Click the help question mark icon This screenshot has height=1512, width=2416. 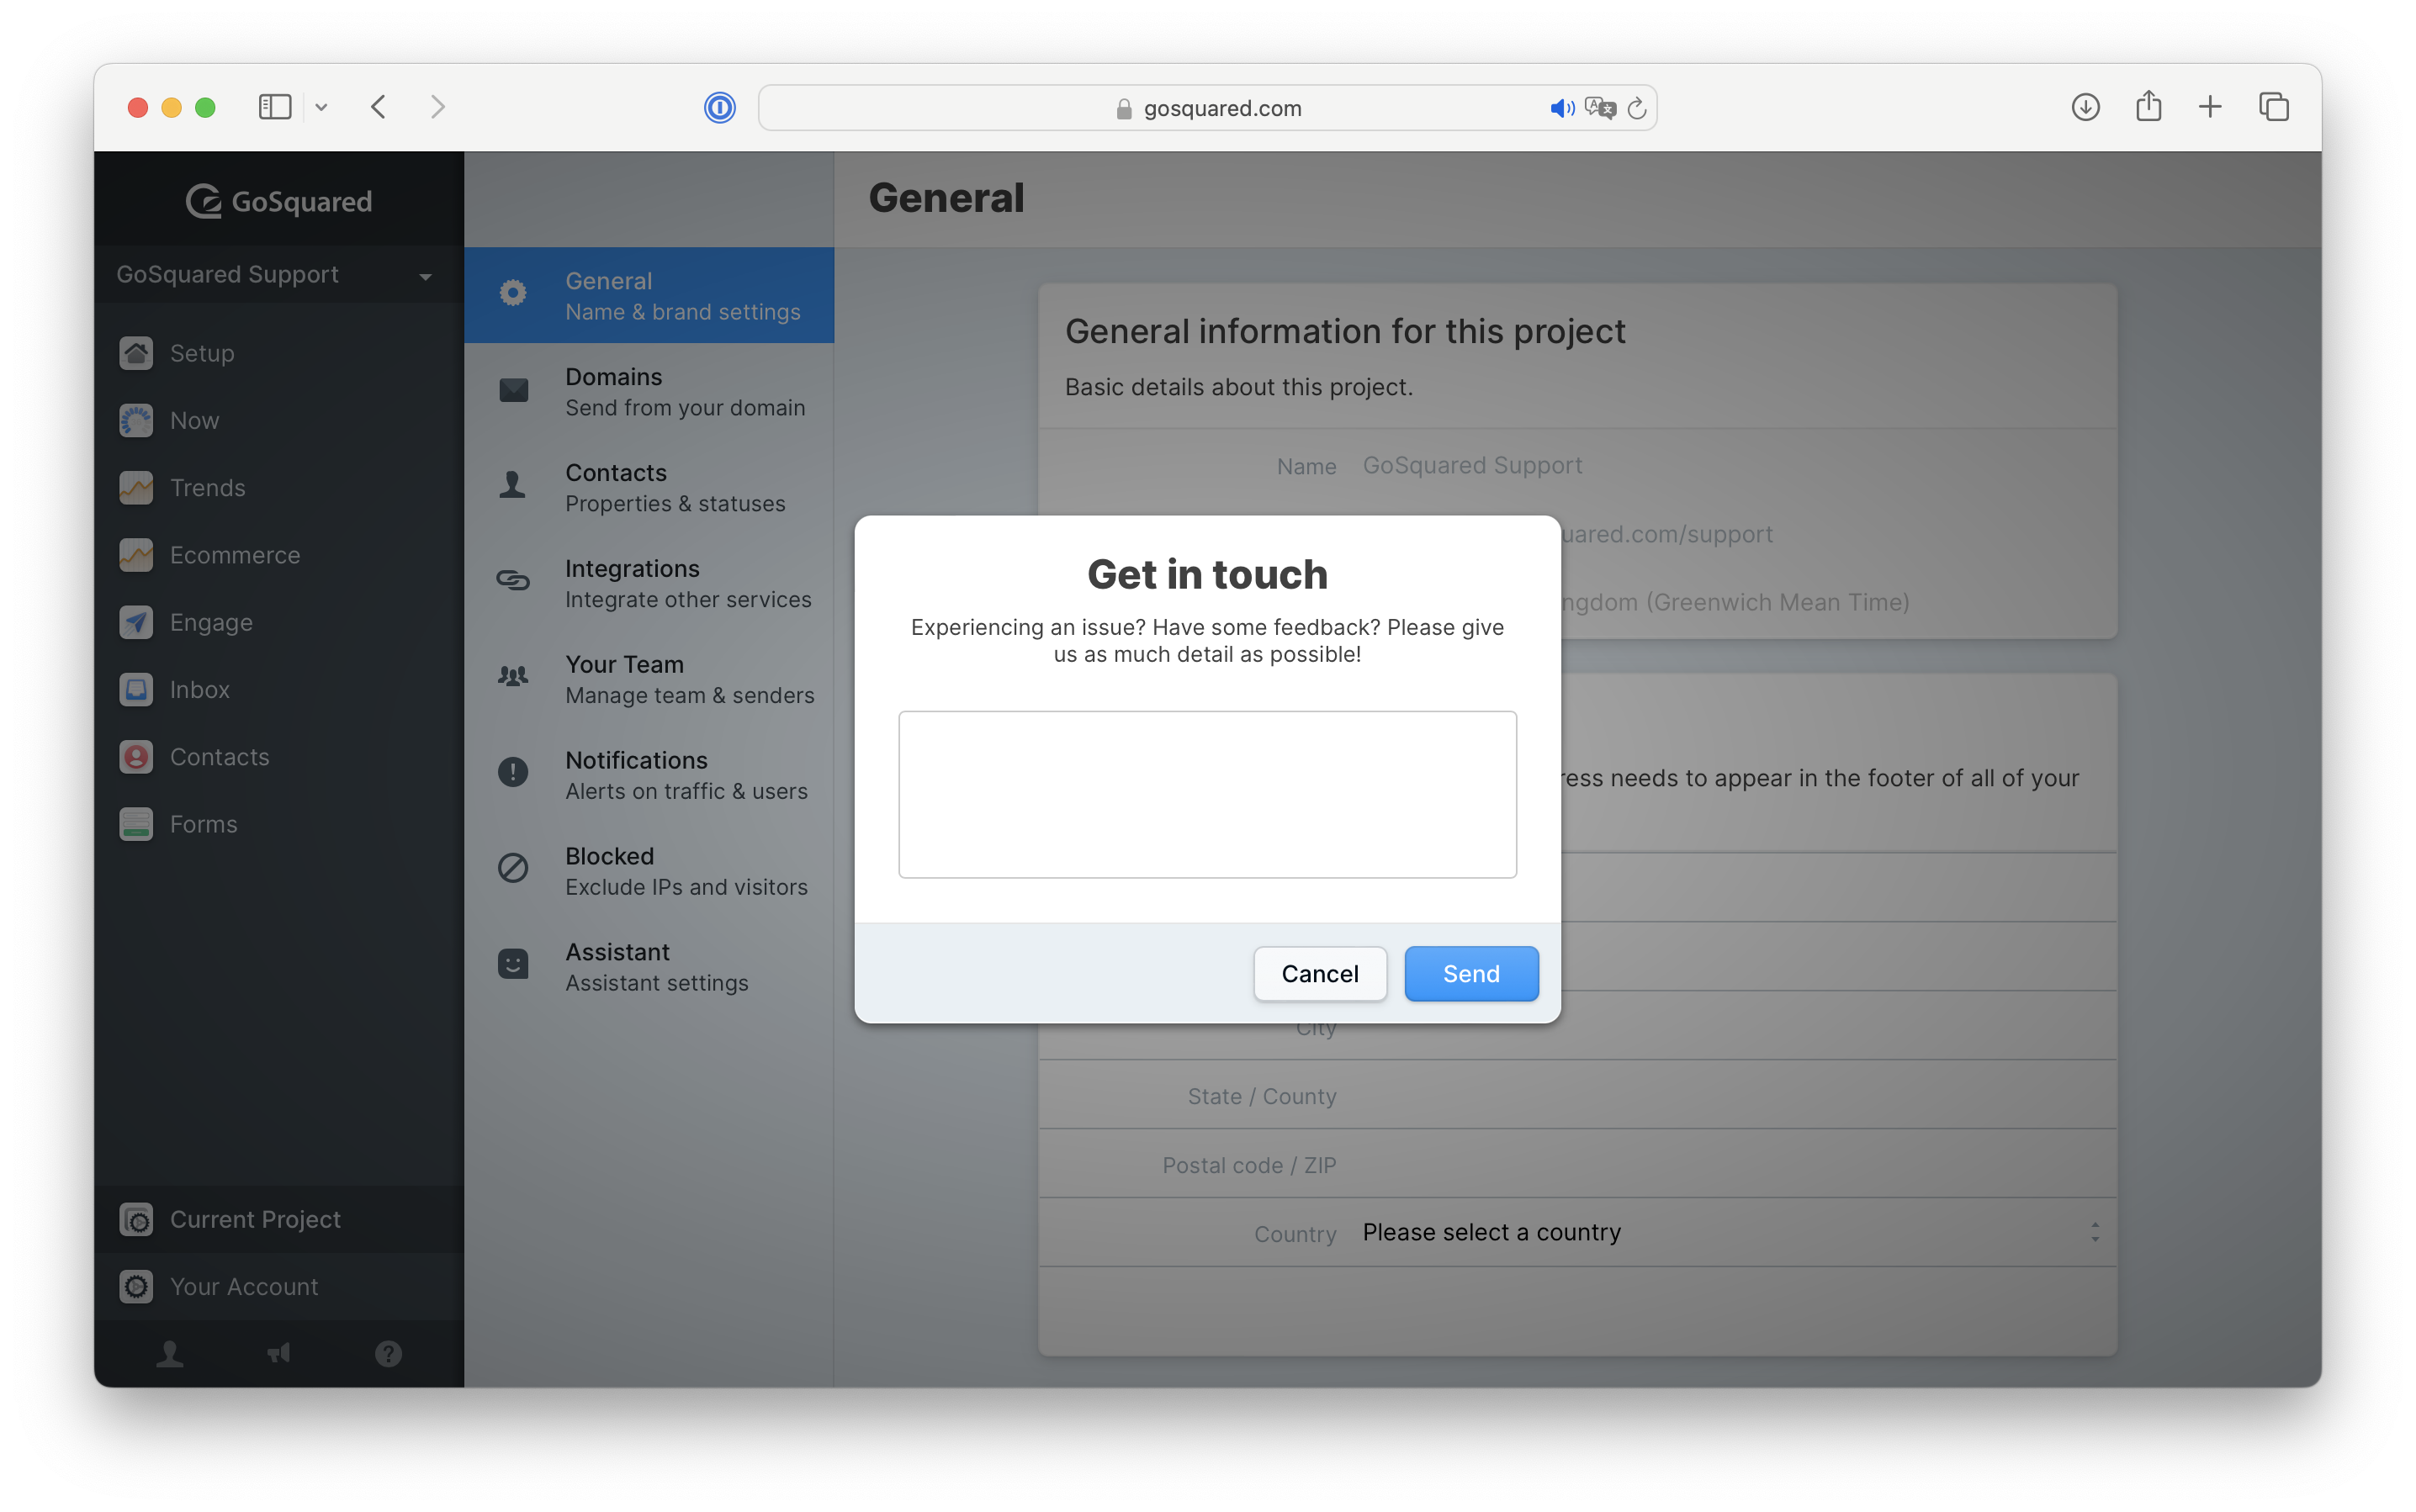[388, 1353]
